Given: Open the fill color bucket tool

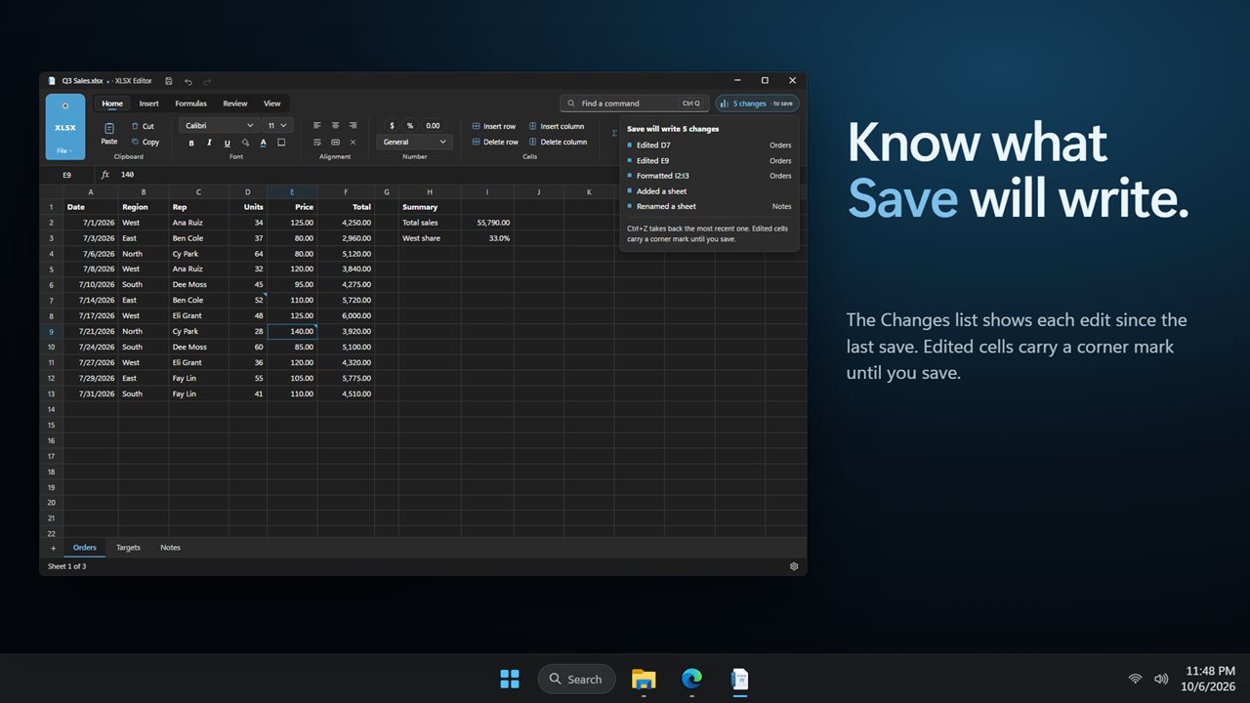Looking at the screenshot, I should [x=245, y=143].
